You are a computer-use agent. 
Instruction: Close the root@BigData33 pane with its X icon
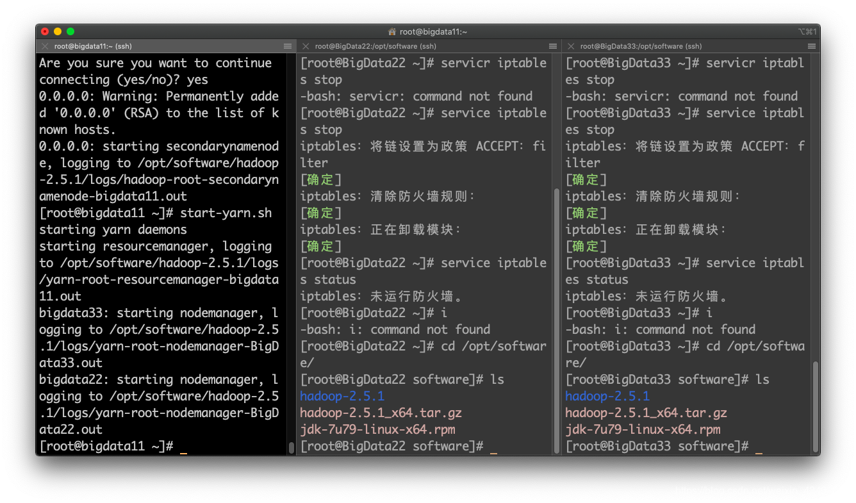coord(571,46)
